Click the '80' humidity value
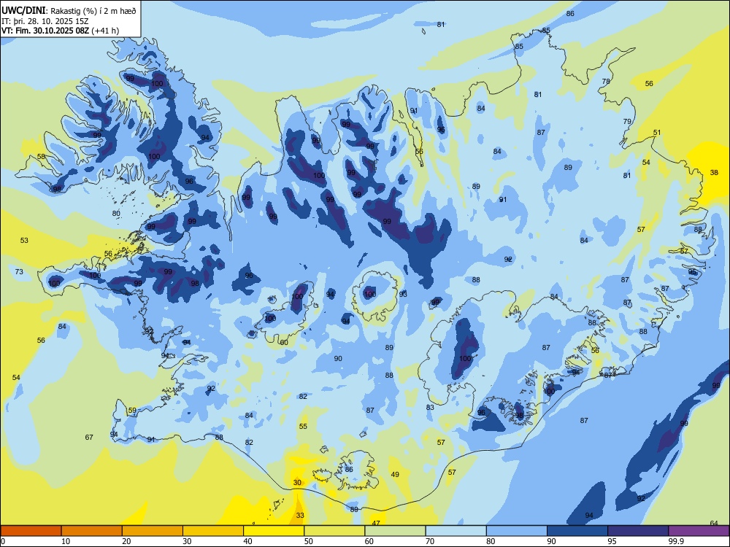Image resolution: width=730 pixels, height=547 pixels. [x=116, y=214]
